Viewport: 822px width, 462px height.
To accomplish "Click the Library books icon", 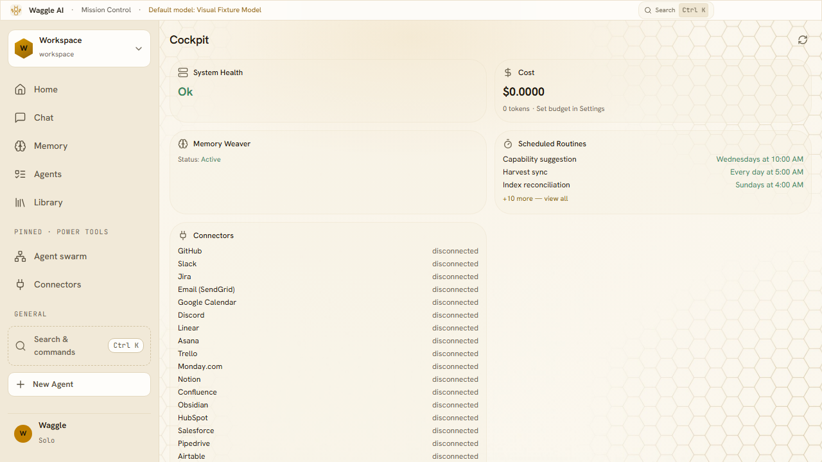I will tap(21, 202).
